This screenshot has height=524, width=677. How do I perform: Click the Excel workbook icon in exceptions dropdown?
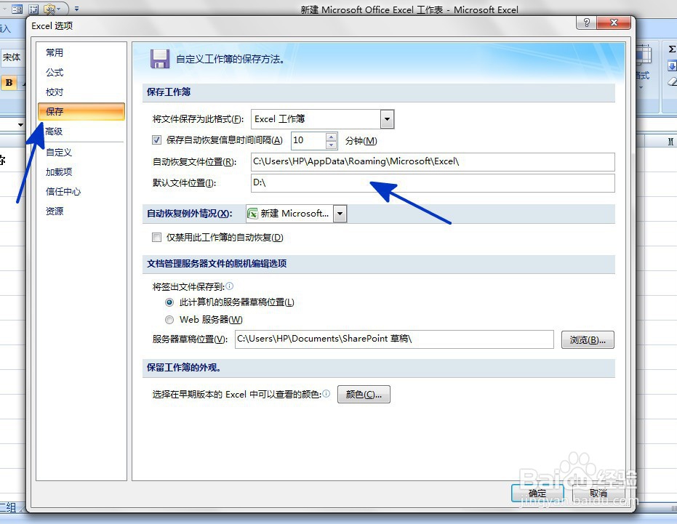click(x=252, y=214)
